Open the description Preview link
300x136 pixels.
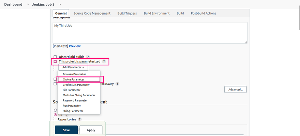(75, 46)
